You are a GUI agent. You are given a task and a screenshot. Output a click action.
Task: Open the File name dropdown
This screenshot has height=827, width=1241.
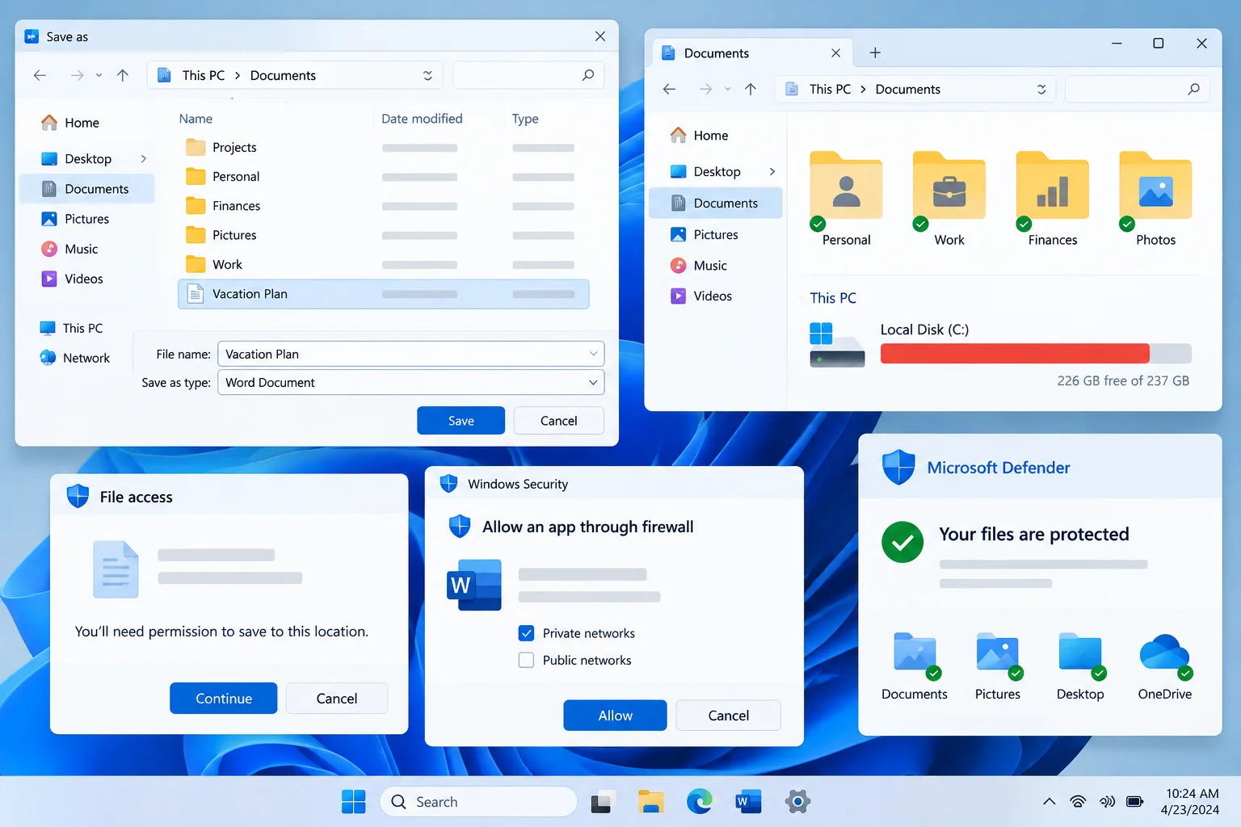(x=593, y=354)
